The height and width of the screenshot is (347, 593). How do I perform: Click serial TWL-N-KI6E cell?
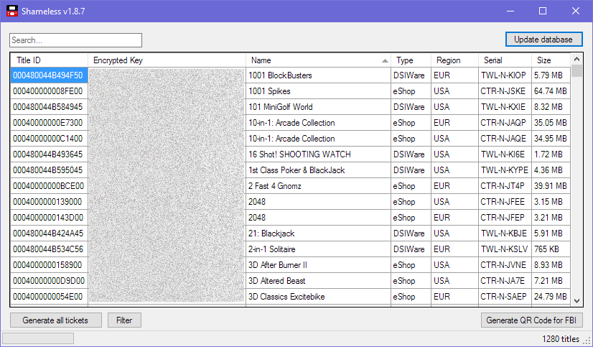pos(505,154)
